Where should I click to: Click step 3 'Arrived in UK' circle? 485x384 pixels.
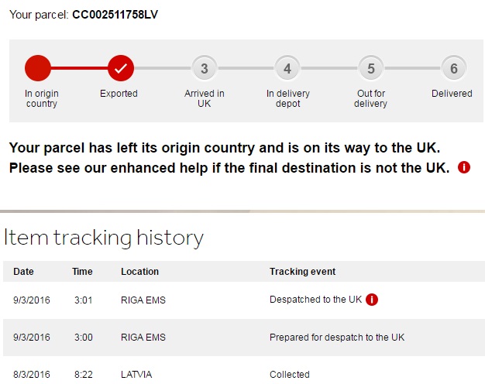pyautogui.click(x=204, y=68)
